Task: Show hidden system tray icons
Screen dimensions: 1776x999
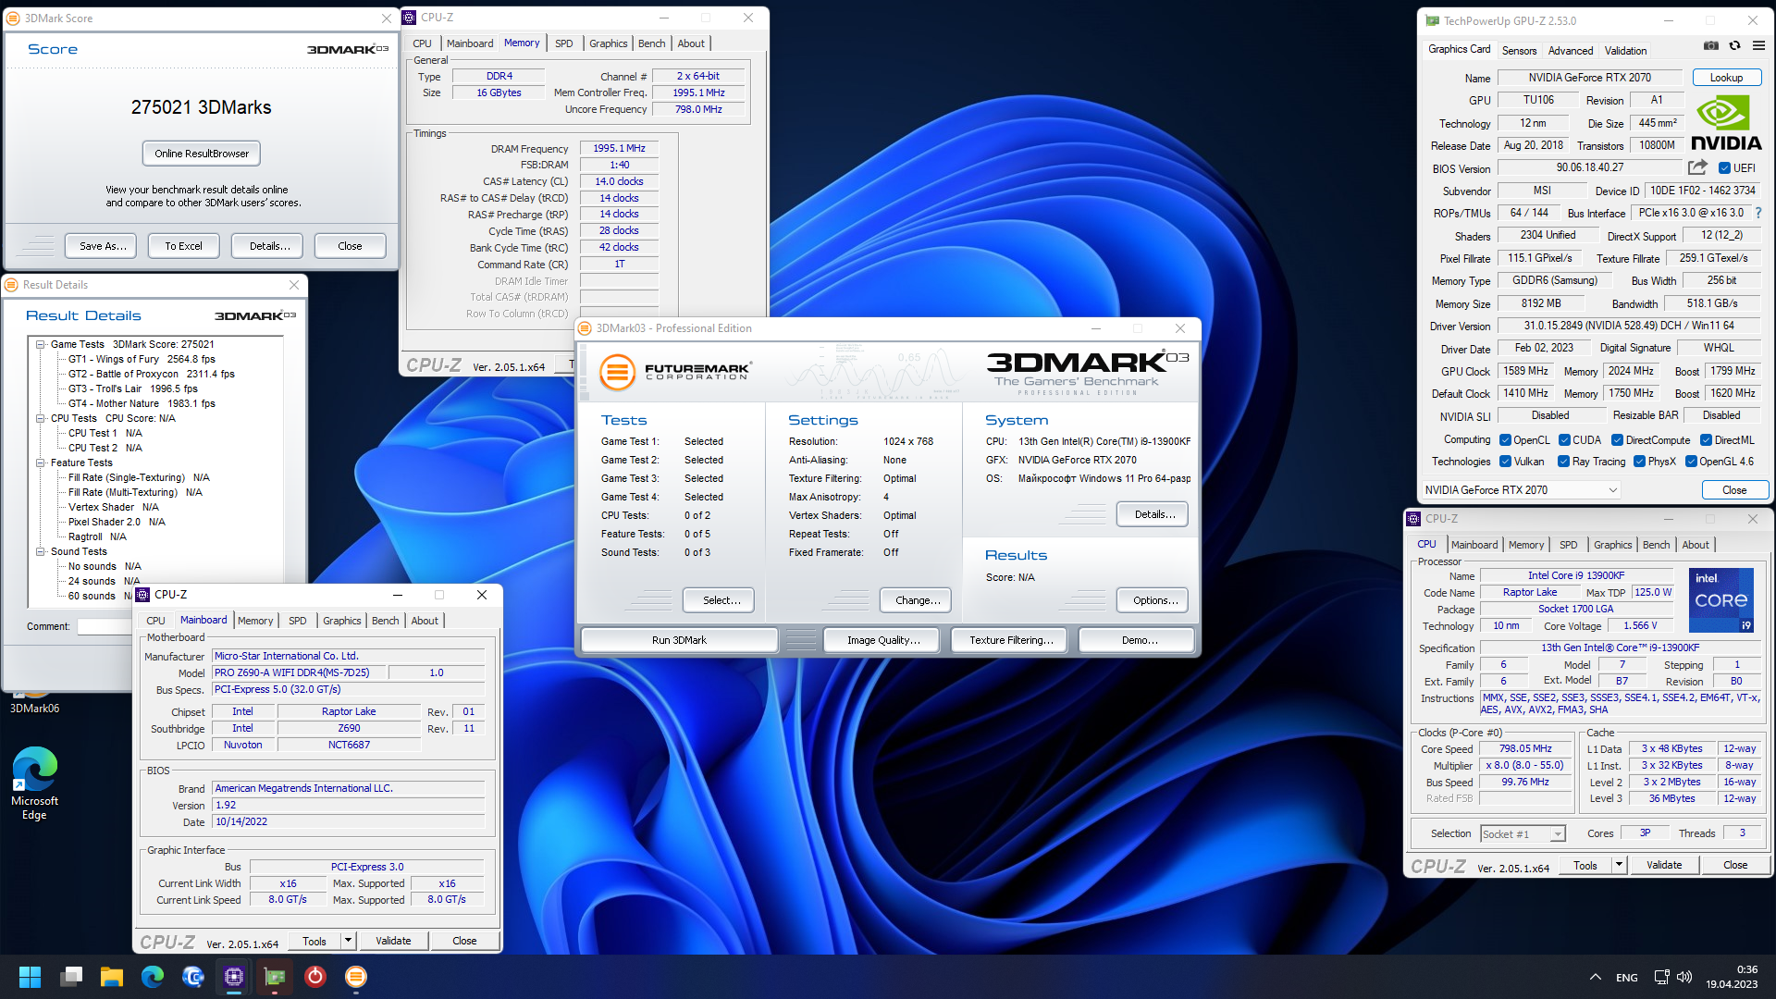Action: tap(1596, 977)
